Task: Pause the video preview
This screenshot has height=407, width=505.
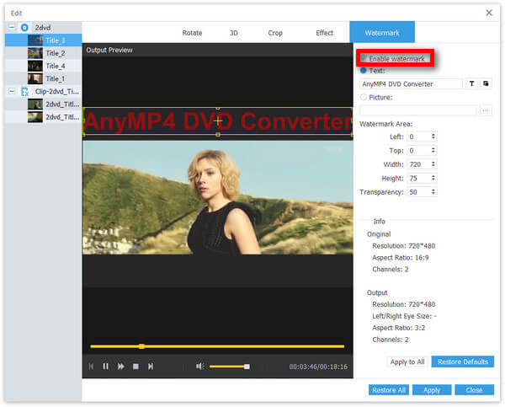Action: [105, 367]
